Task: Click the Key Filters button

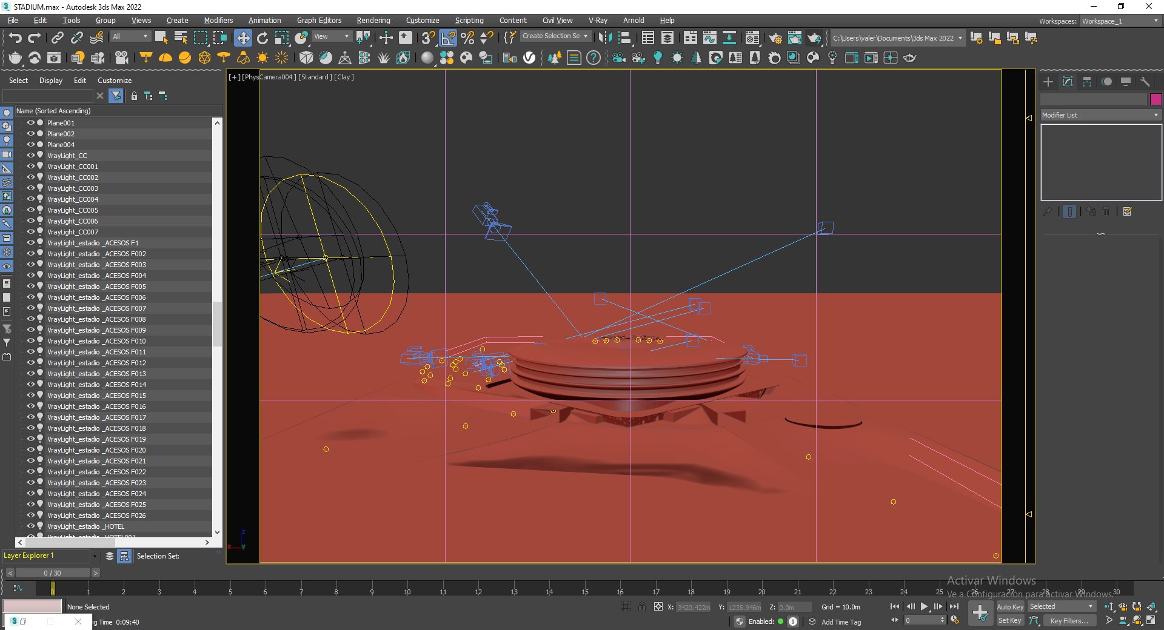Action: 1069,620
